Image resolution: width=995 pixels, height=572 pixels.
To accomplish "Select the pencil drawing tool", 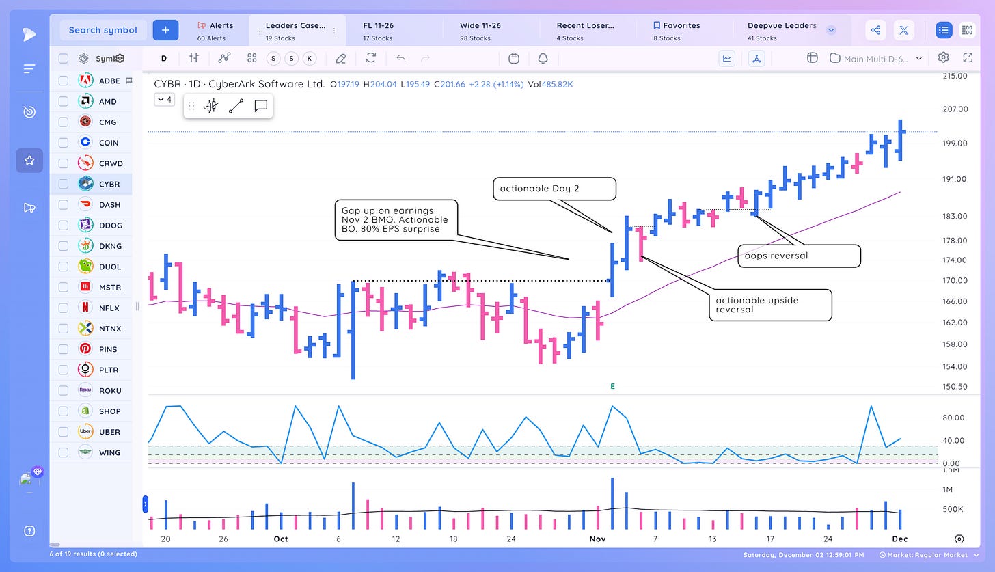I will pyautogui.click(x=341, y=58).
